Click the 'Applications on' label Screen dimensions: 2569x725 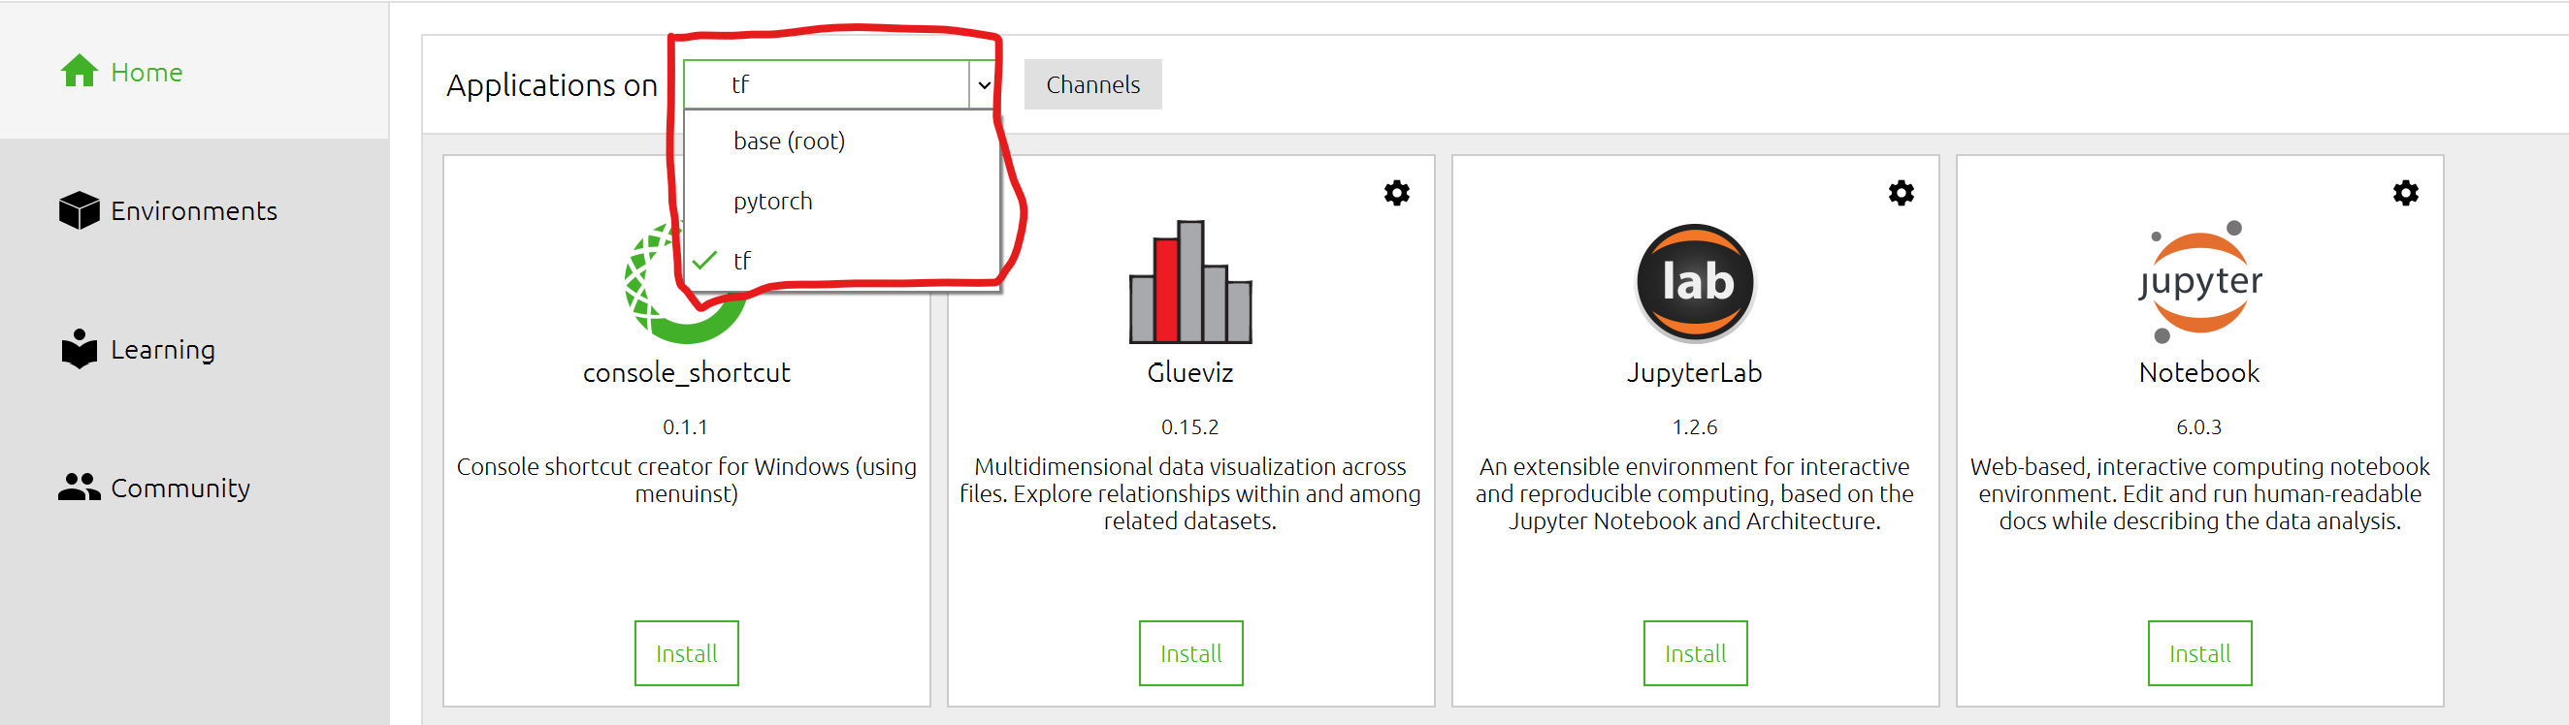click(551, 85)
